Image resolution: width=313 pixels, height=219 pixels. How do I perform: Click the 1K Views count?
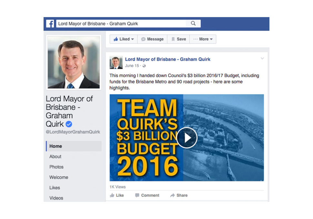click(x=117, y=187)
